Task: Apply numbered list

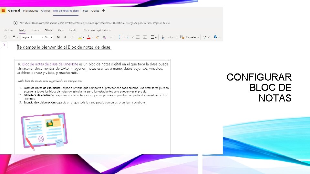Action: coord(129,37)
